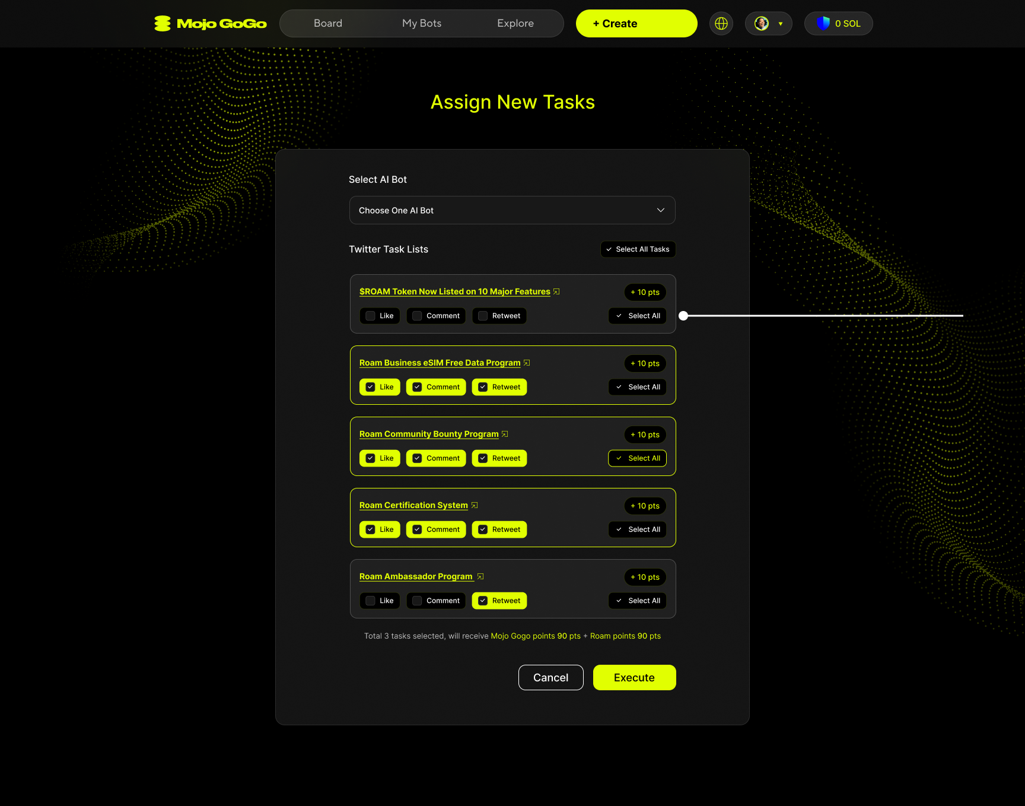Disable Retweet for Roam Ambassador Program
Viewport: 1025px width, 806px height.
(483, 601)
